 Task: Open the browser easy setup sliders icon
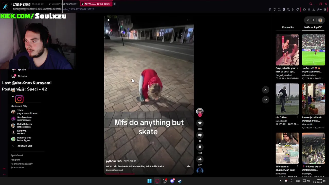point(325,10)
